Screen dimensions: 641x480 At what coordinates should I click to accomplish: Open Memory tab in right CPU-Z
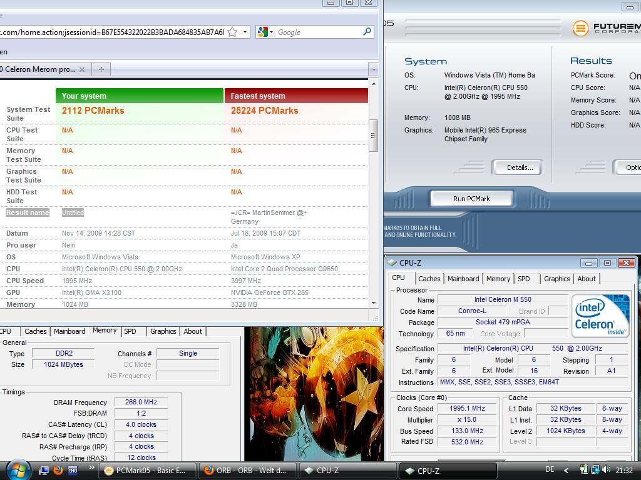tap(498, 279)
